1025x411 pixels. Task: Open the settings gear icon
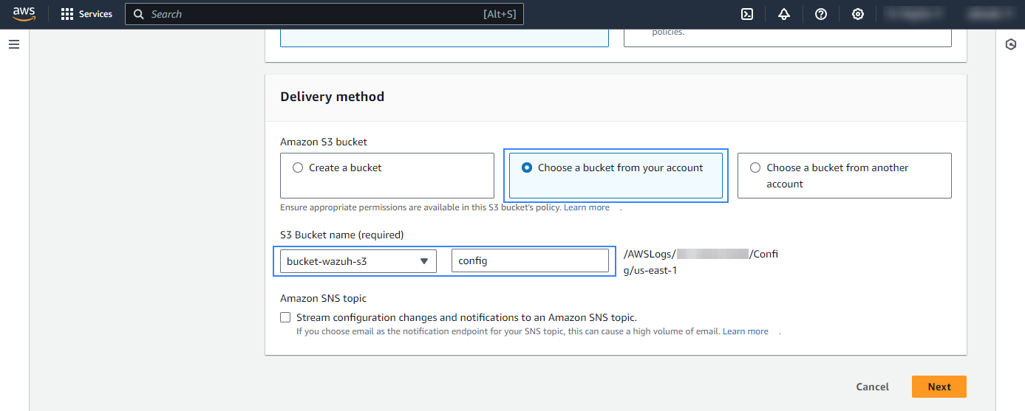click(x=858, y=14)
